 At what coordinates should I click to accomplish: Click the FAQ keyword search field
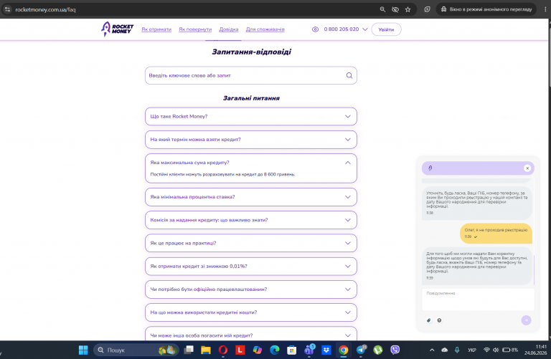pyautogui.click(x=251, y=75)
